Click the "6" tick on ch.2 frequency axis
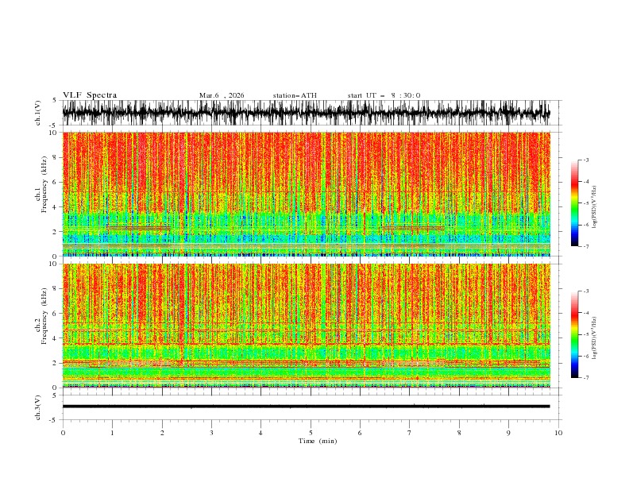This screenshot has width=629, height=486. [x=56, y=313]
